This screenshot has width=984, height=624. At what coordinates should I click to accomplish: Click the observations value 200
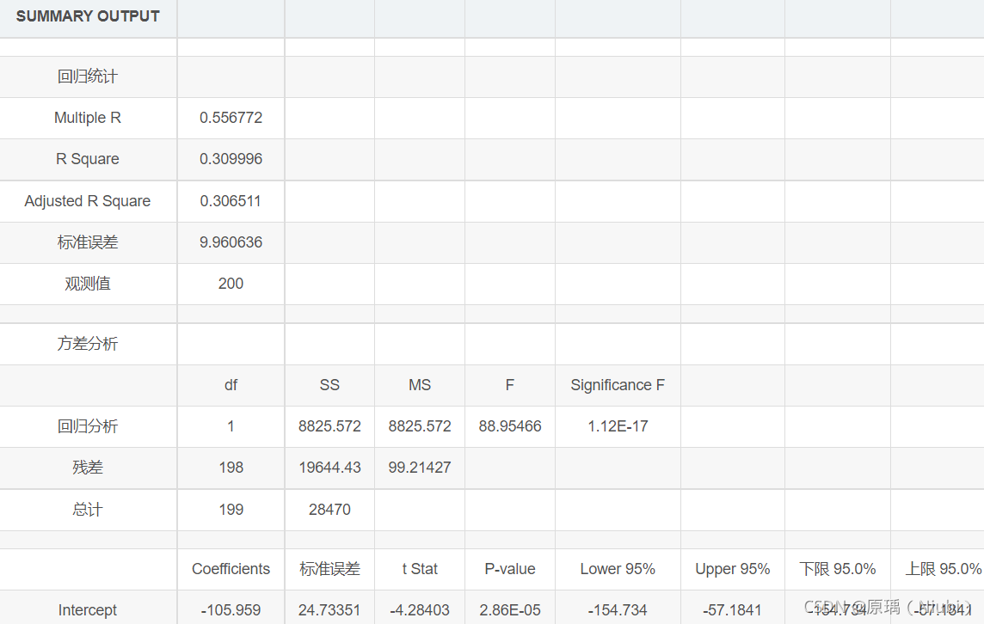231,284
